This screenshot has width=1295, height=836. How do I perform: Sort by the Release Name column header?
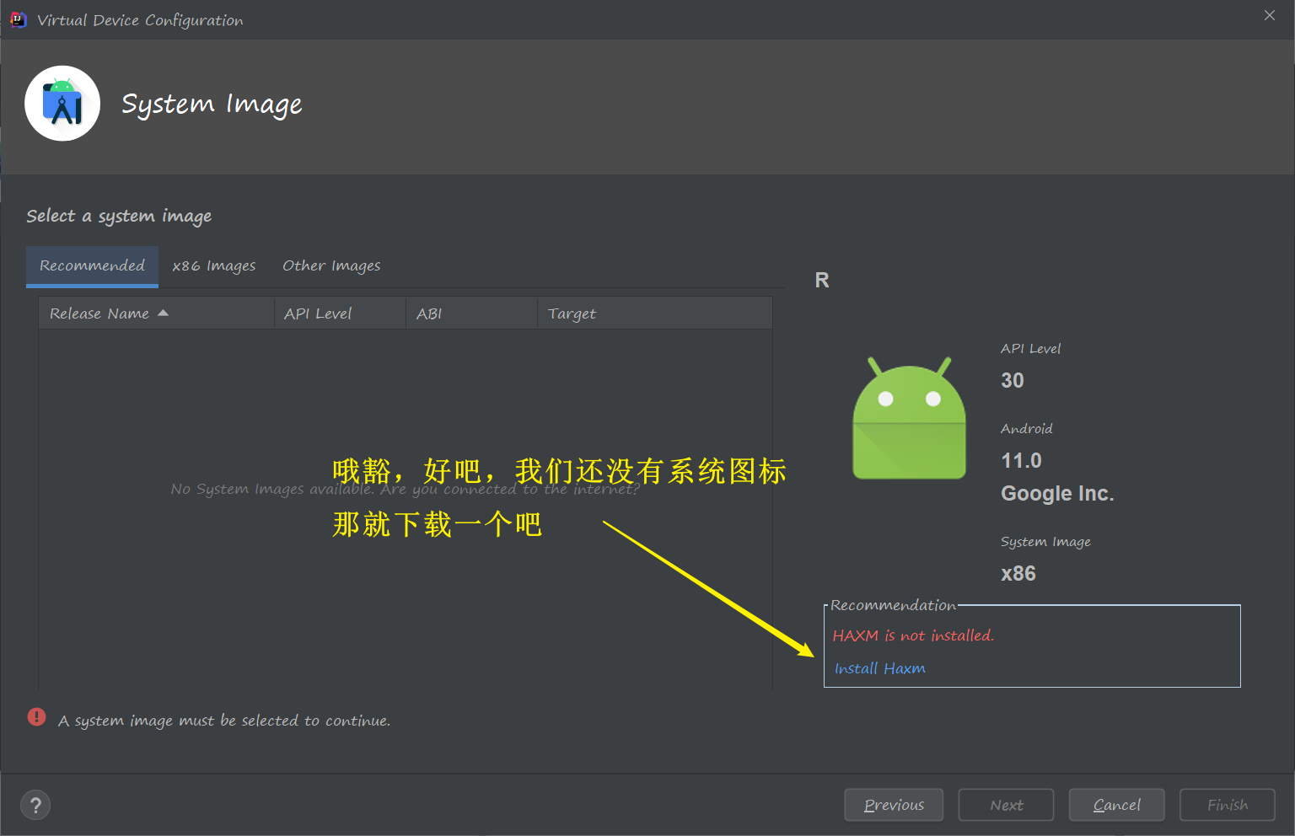pos(156,313)
